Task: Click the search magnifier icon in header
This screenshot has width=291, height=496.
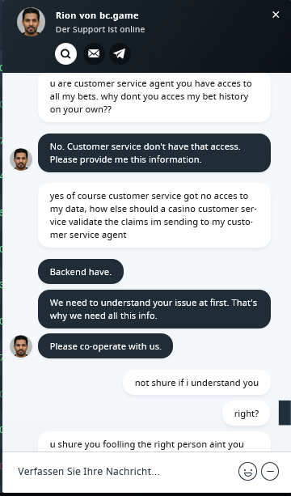Action: coord(65,53)
